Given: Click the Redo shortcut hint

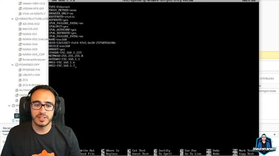Looking at the screenshot, I should (213, 154).
